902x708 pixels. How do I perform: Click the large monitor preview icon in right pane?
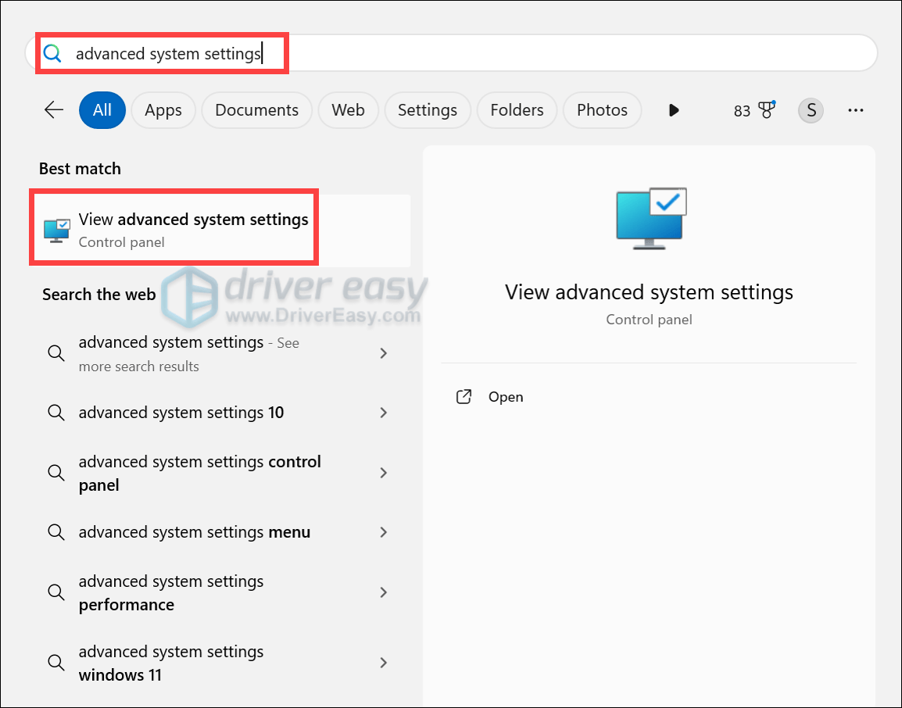(649, 218)
